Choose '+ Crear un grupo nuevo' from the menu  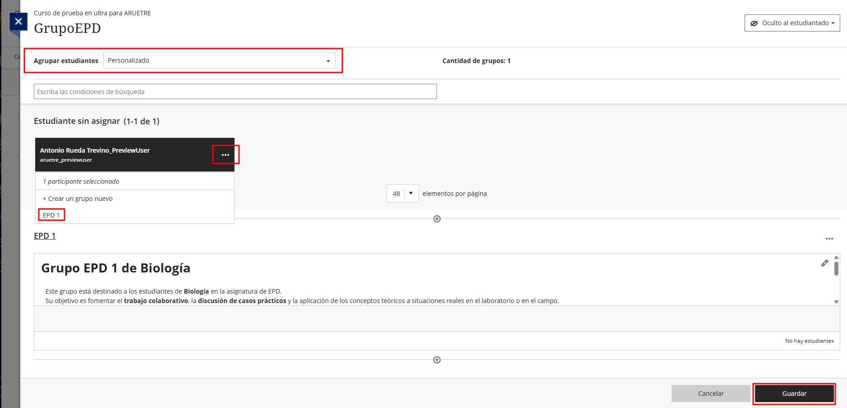pos(78,199)
